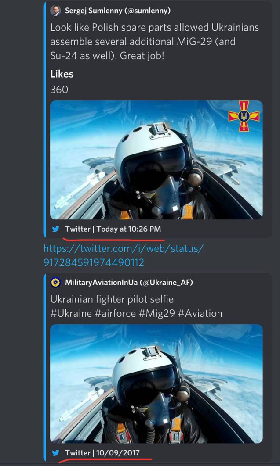Open Sergej Sumlenny profile avatar
Viewport: 280px width, 466px height.
[56, 11]
